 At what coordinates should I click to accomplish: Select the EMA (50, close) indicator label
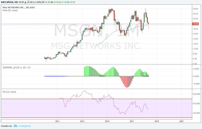click(10, 10)
